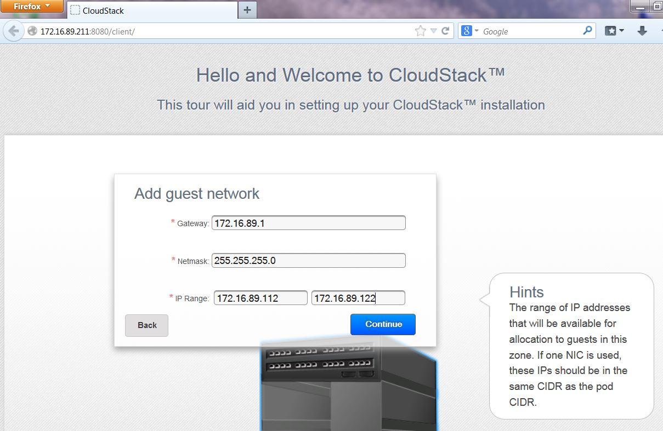Open the URL history dropdown arrow

pyautogui.click(x=433, y=31)
